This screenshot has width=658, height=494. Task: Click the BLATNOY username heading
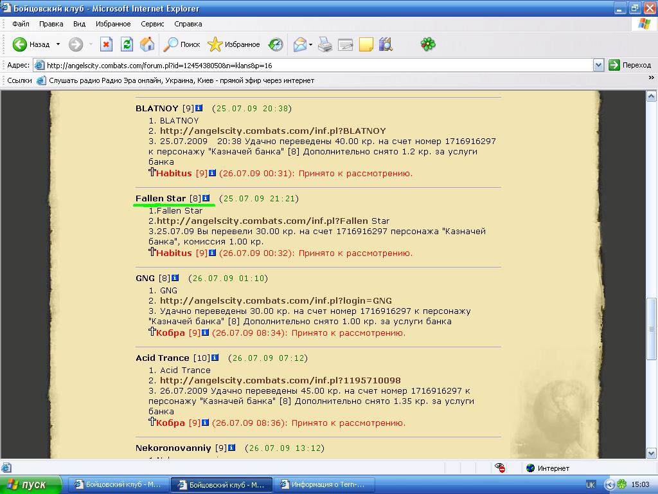[157, 108]
